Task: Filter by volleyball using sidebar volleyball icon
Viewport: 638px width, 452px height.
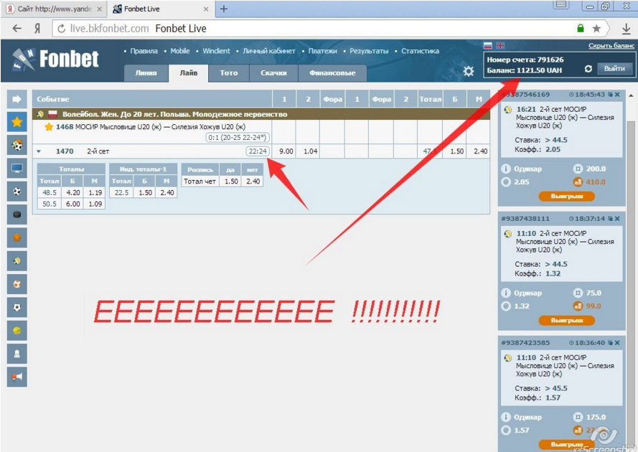Action: [17, 260]
